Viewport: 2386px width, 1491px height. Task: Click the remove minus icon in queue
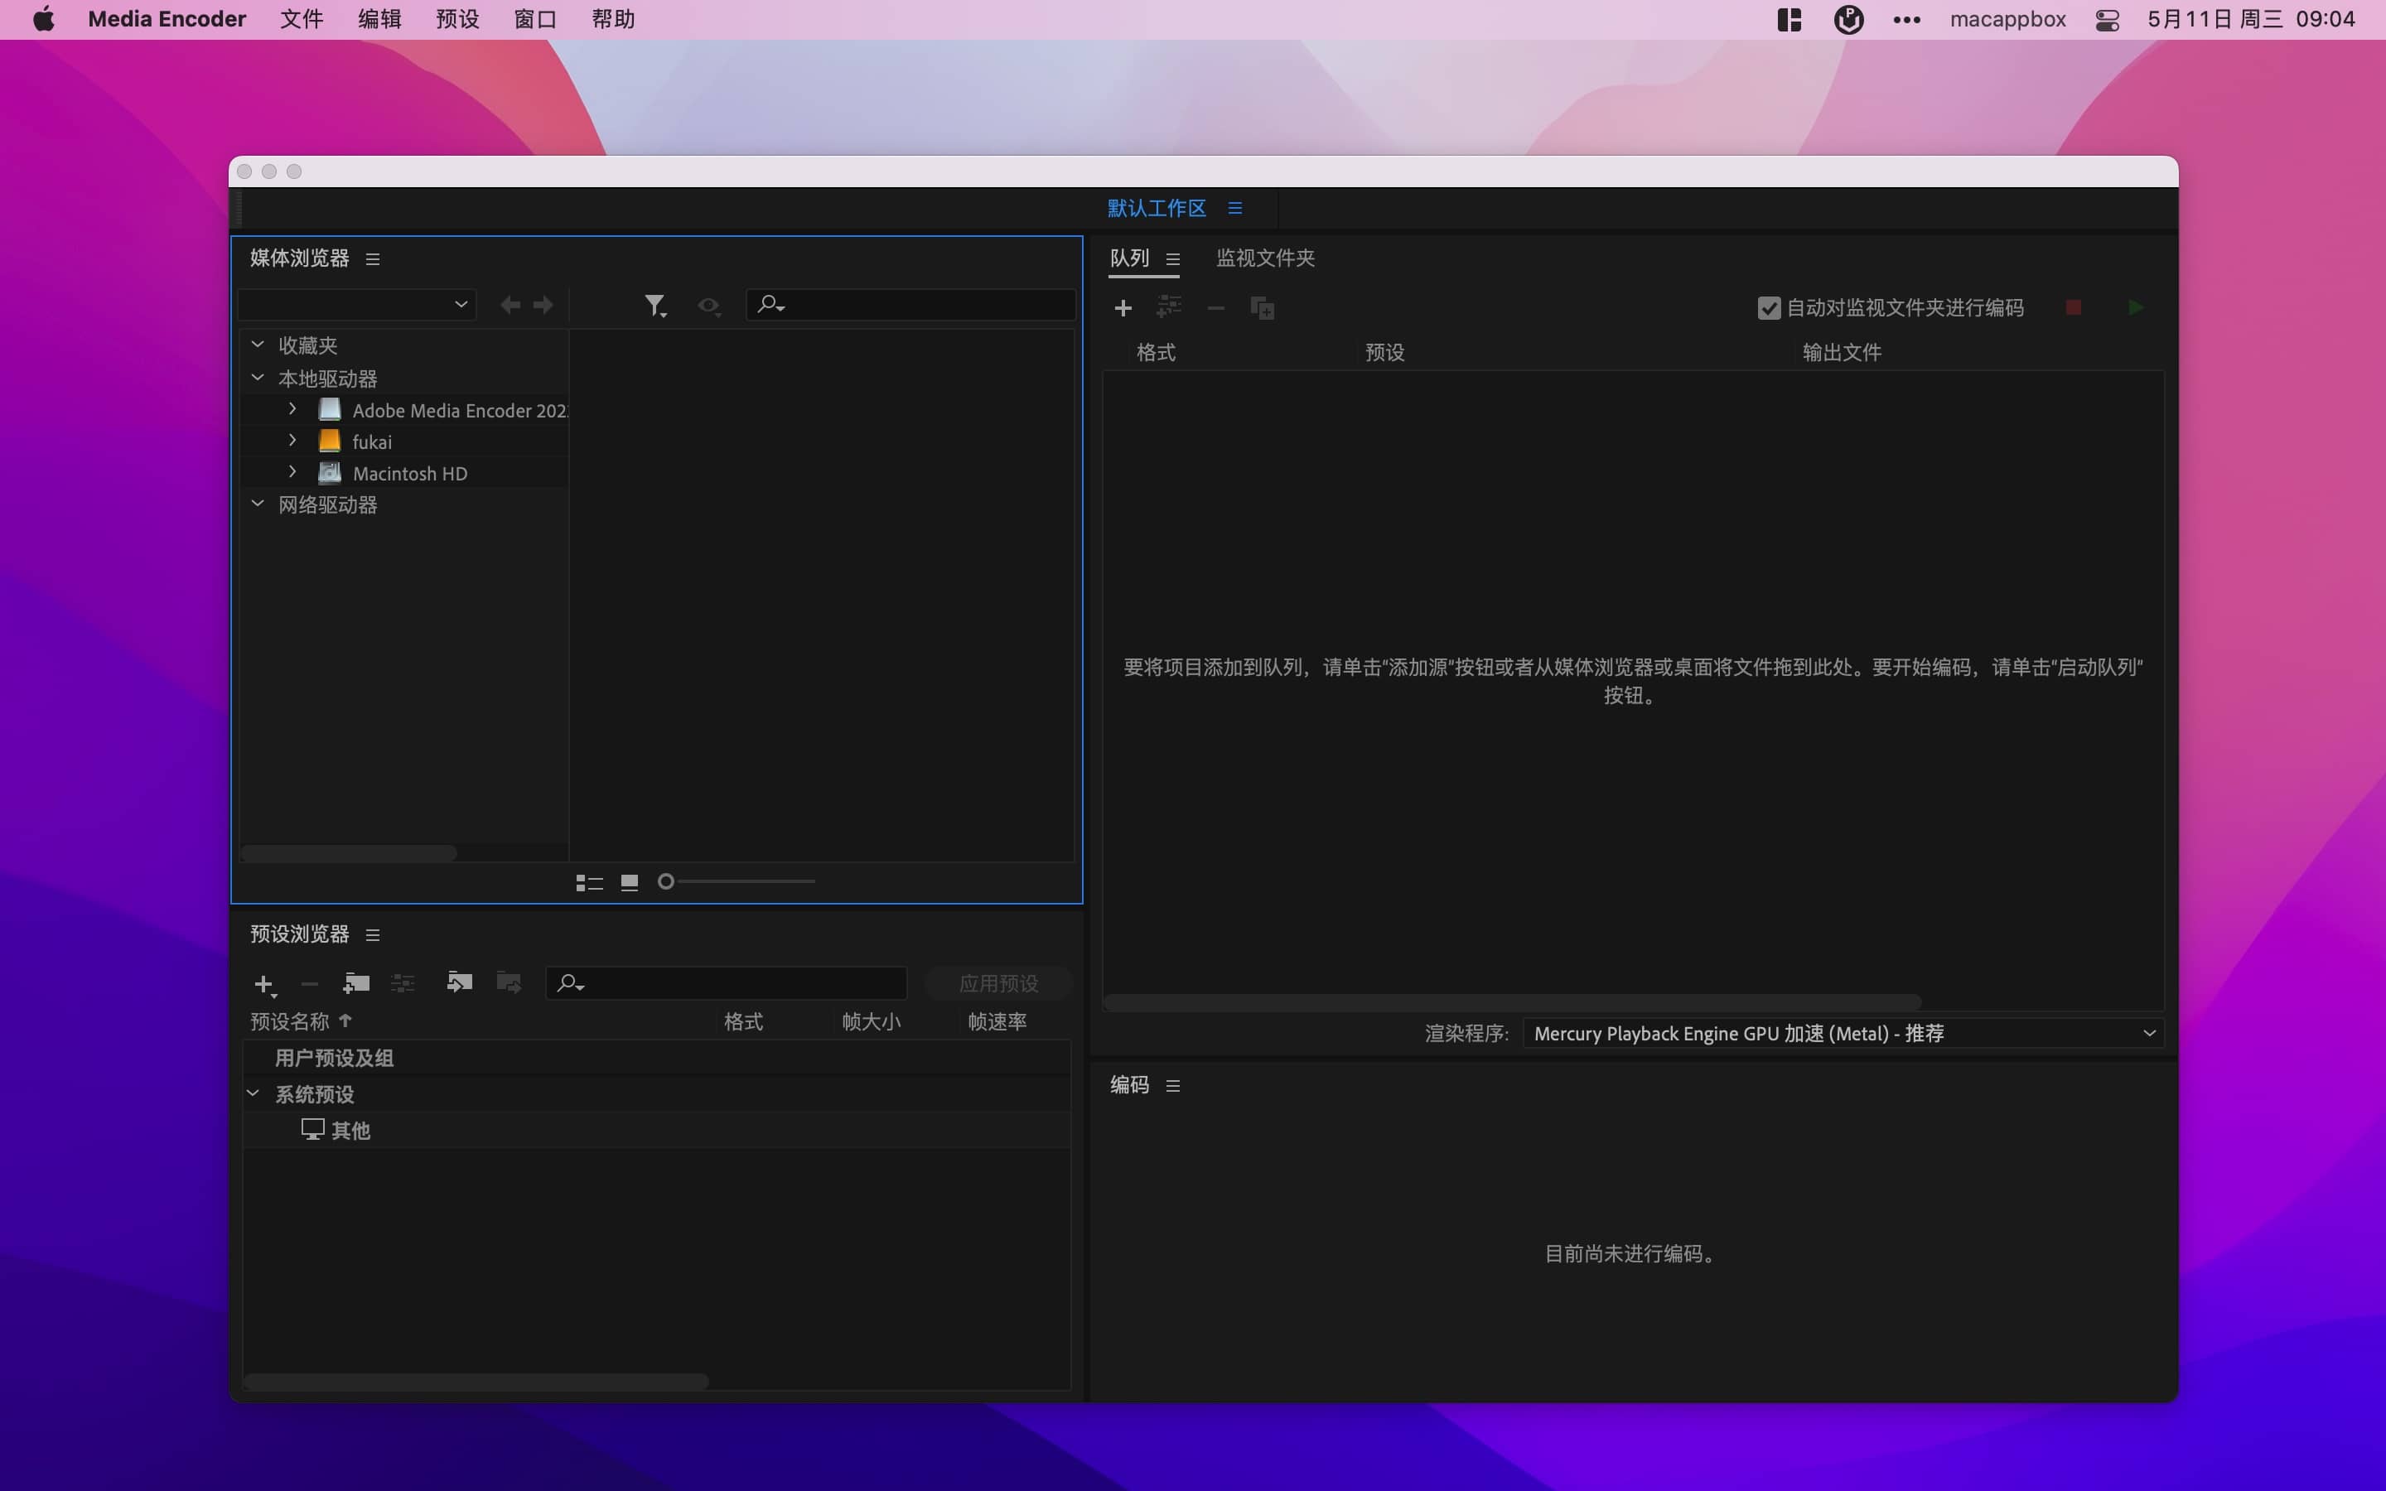tap(1215, 309)
